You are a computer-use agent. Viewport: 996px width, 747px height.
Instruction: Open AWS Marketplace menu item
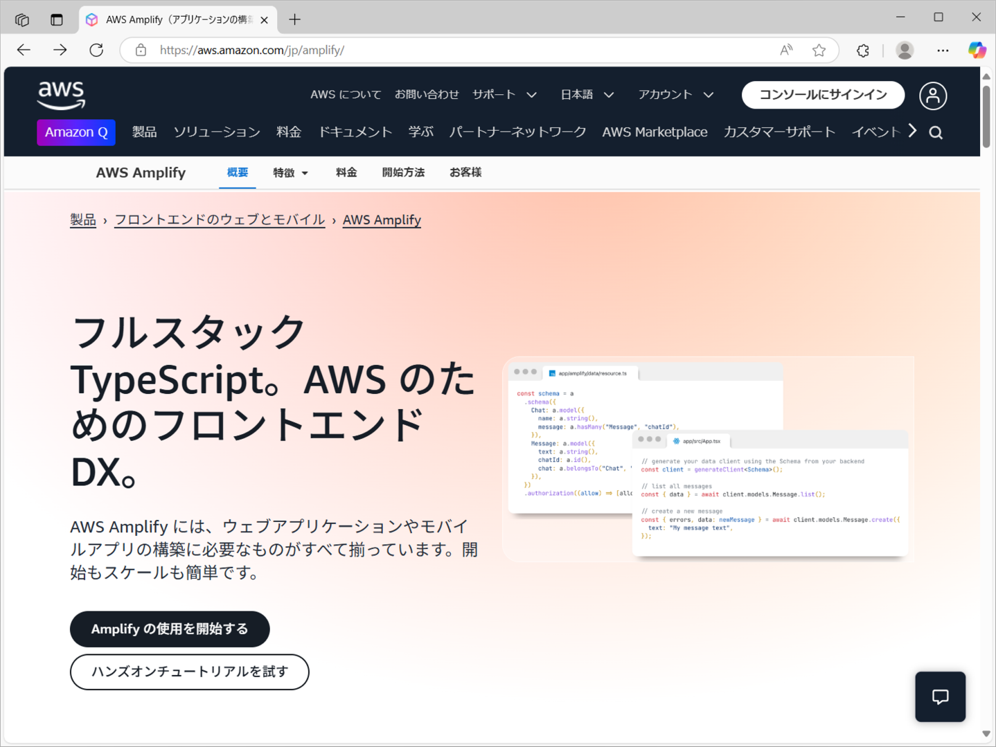click(x=655, y=132)
